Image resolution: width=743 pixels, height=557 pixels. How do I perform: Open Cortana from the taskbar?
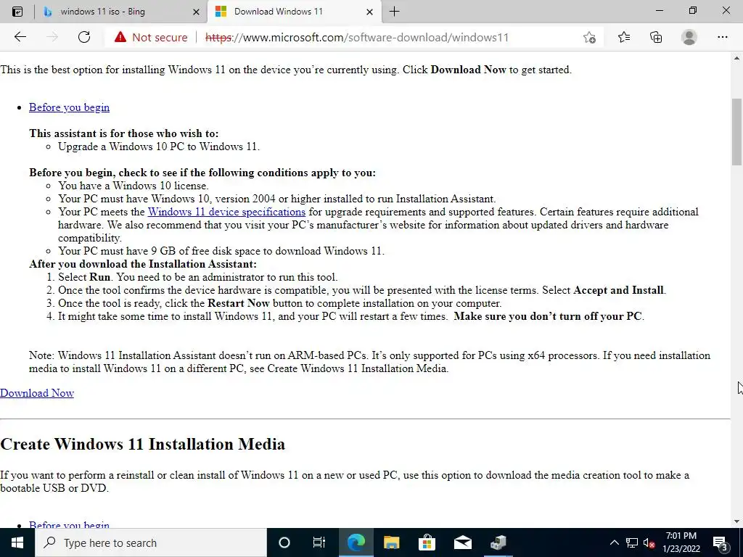[284, 542]
